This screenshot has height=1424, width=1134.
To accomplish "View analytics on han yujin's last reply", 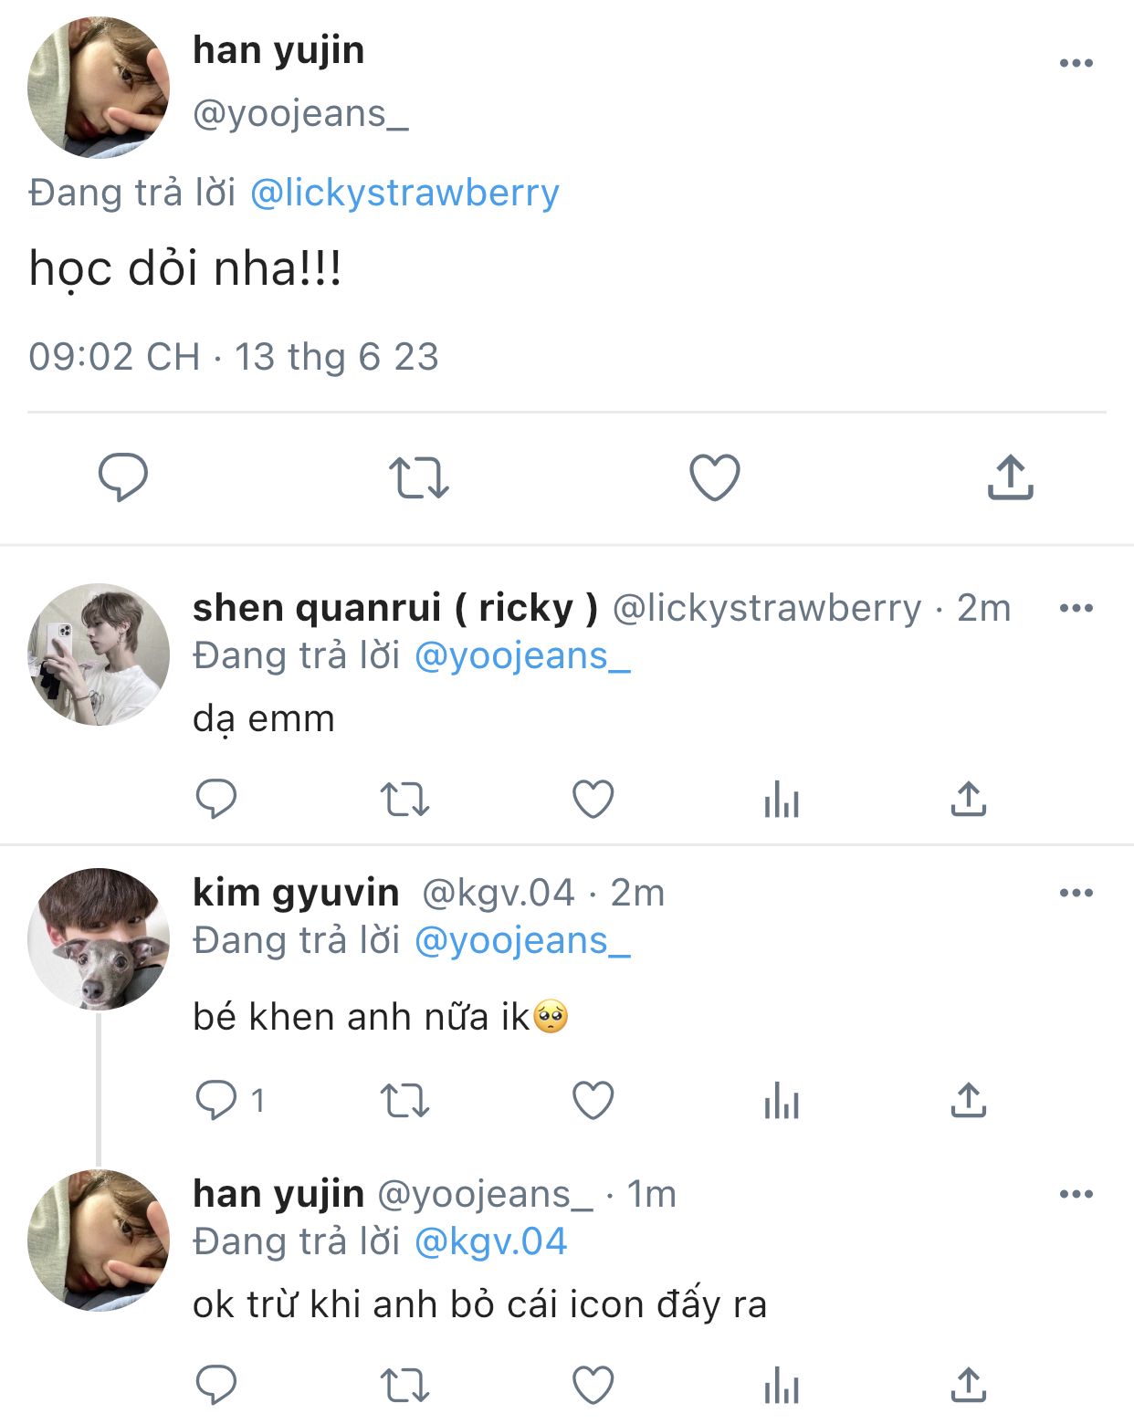I will pyautogui.click(x=782, y=1386).
